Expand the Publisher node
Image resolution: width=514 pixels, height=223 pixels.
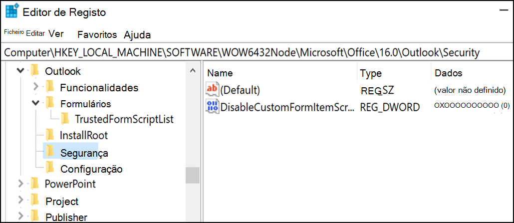coord(20,216)
